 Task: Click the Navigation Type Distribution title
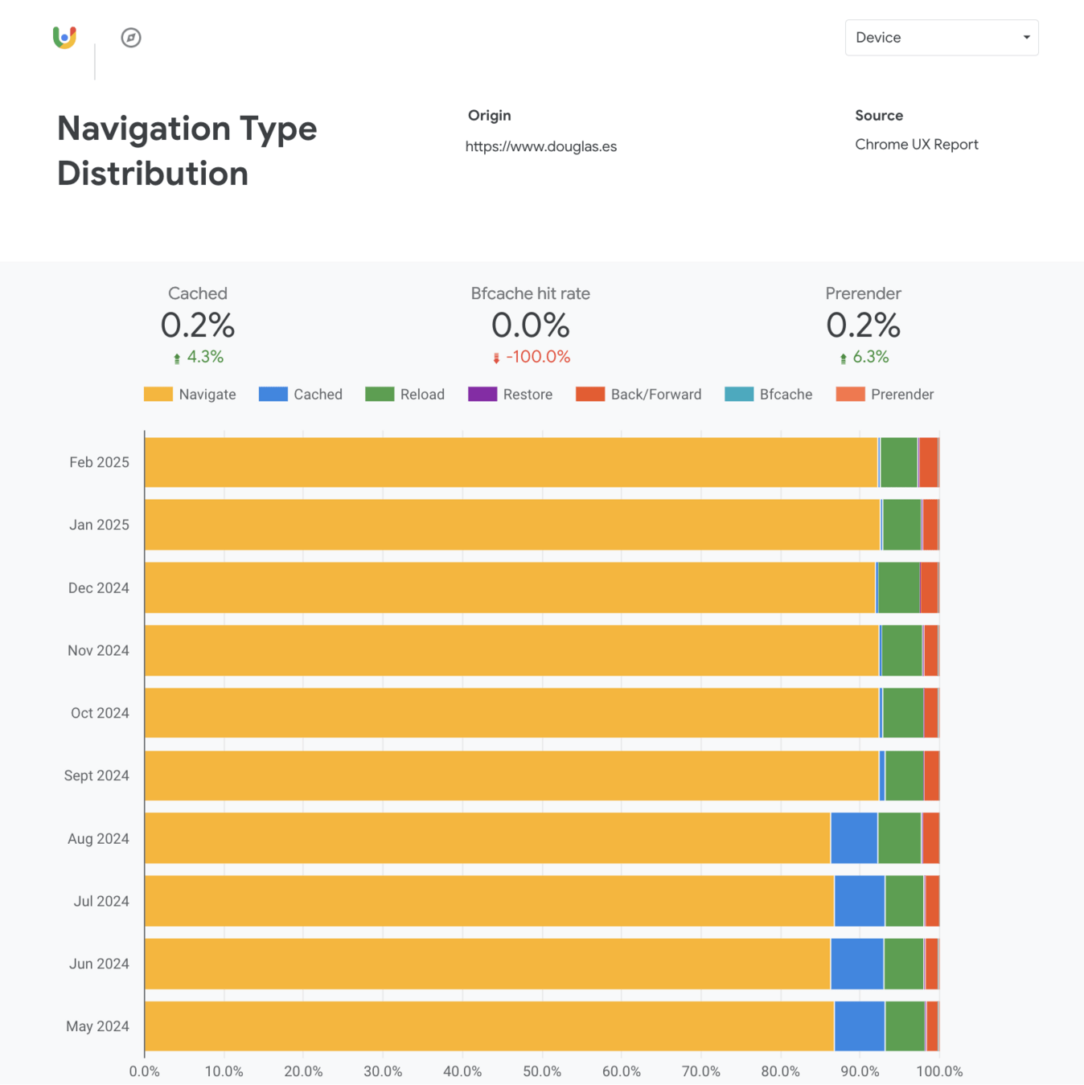(x=187, y=151)
